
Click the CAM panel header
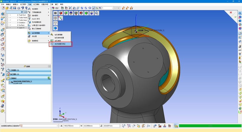tap(28, 66)
